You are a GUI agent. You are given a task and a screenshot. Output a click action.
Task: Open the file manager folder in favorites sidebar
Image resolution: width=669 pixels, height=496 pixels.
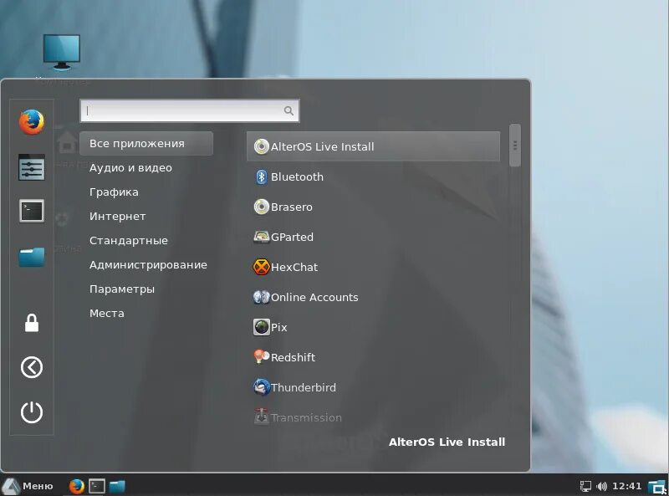(32, 257)
